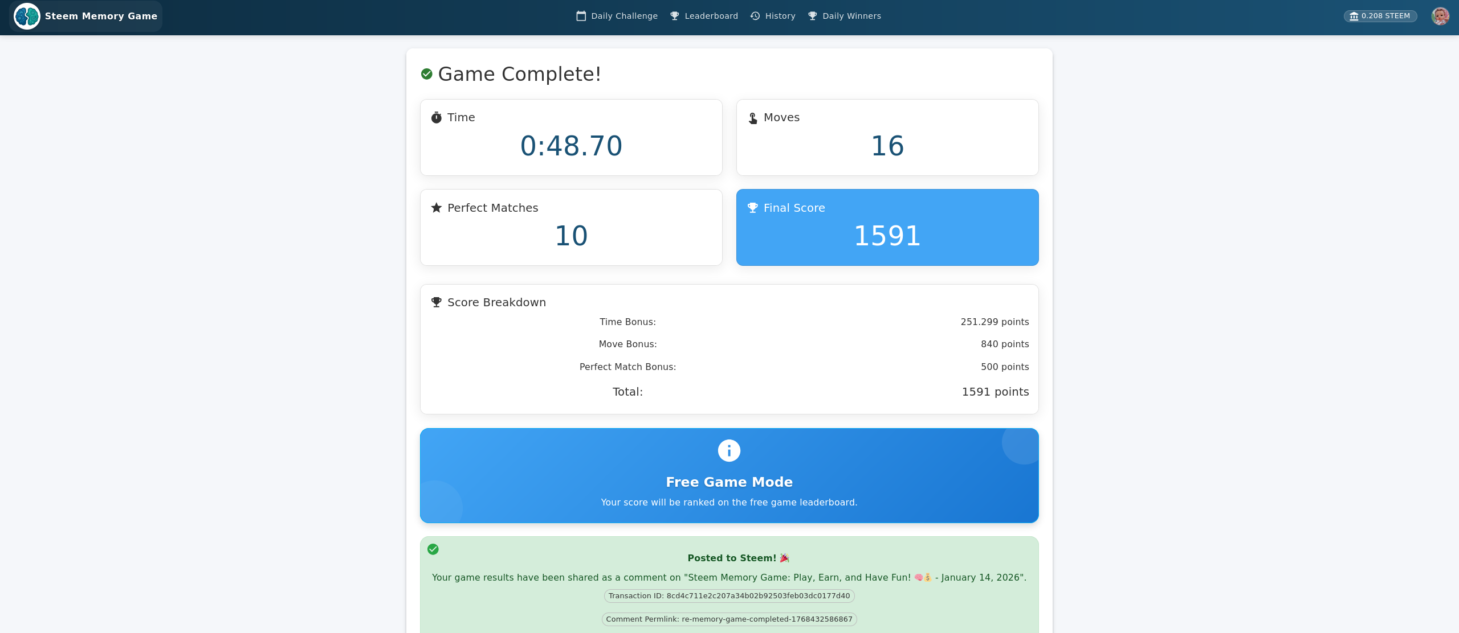Click the green Game Complete checkmark icon
This screenshot has height=633, width=1459.
pos(427,74)
